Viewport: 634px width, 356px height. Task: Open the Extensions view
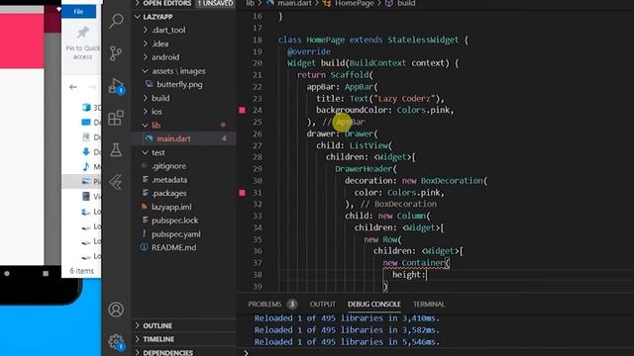(116, 118)
